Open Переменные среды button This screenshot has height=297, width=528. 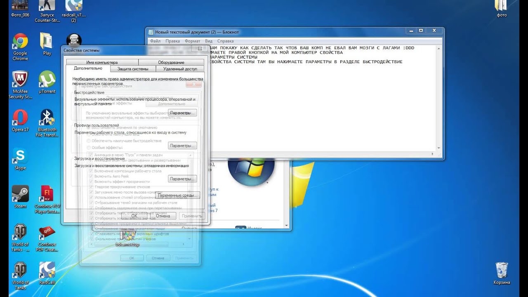[x=177, y=195]
